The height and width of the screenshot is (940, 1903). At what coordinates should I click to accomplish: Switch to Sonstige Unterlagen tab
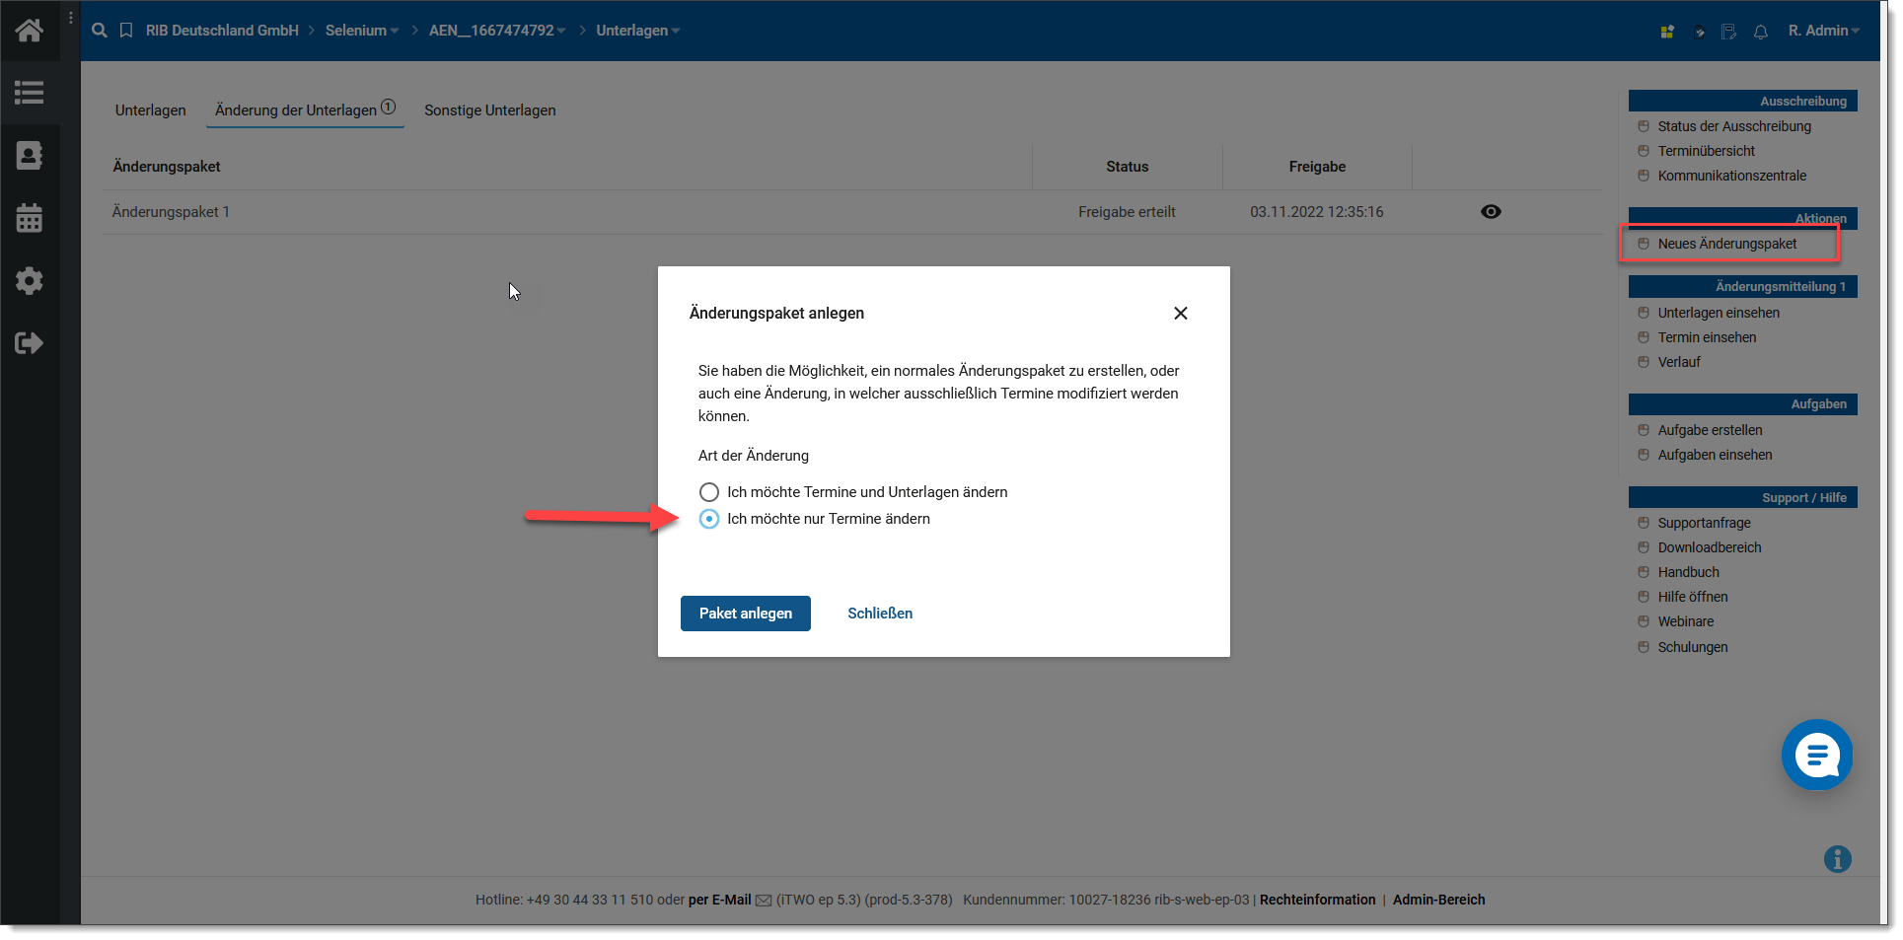click(490, 110)
